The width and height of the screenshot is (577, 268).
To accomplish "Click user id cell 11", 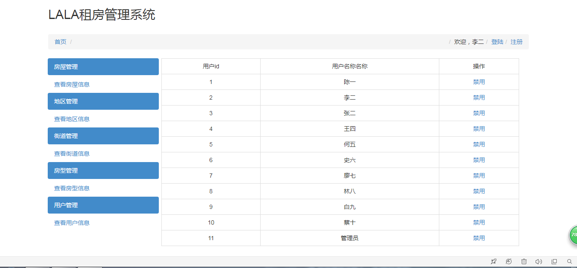I will (x=211, y=238).
